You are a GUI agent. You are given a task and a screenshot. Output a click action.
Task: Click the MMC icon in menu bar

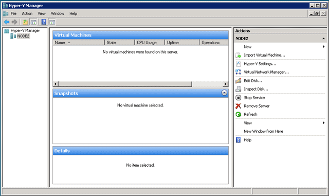click(6, 14)
